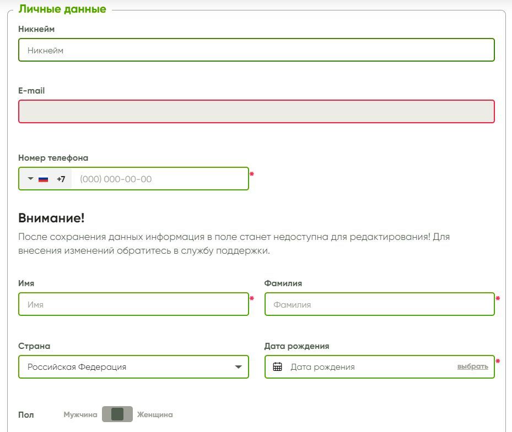This screenshot has width=512, height=432.
Task: Click the greyed-out E-mail field
Action: [x=256, y=112]
